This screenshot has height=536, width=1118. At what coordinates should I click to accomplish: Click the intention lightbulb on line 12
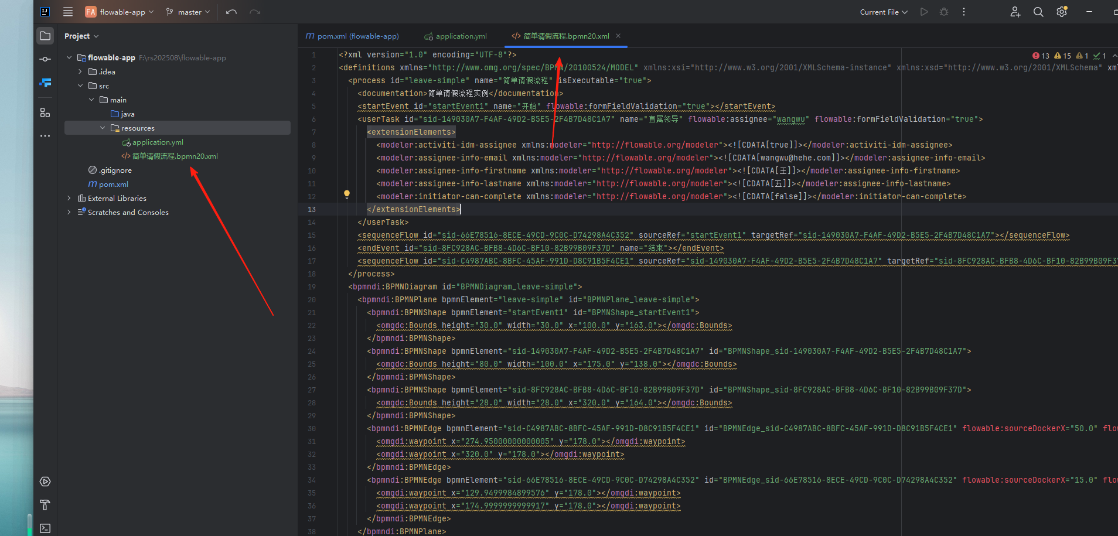click(347, 193)
